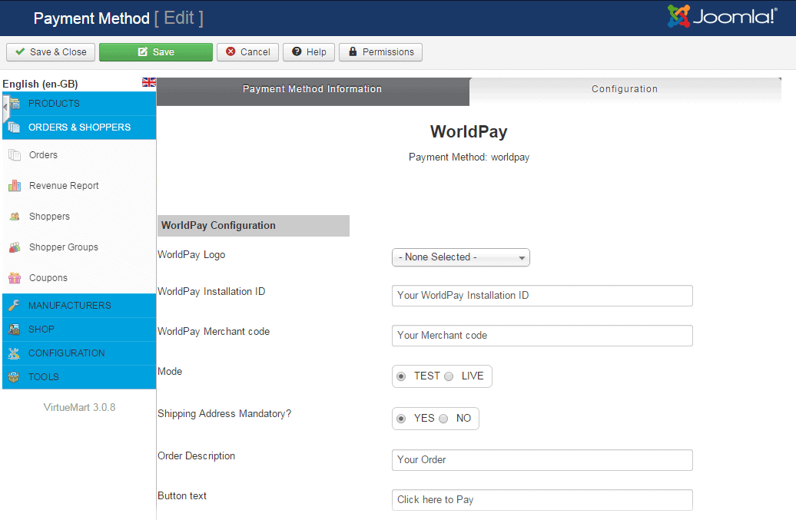Expand the MANUFACTURERS menu section
The height and width of the screenshot is (520, 796).
[79, 306]
